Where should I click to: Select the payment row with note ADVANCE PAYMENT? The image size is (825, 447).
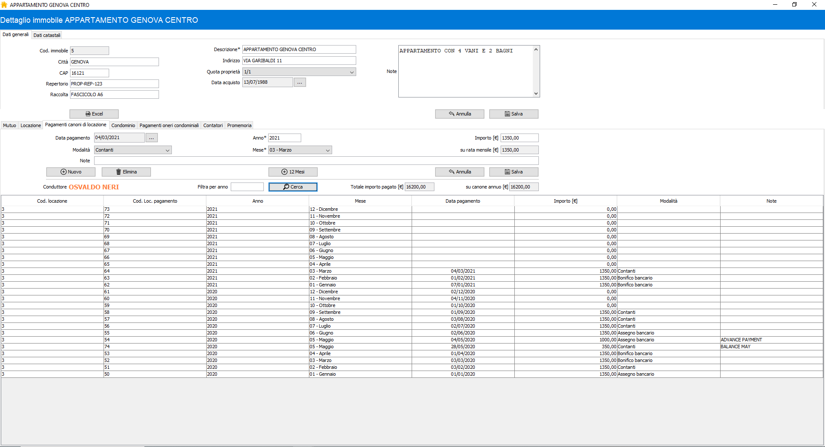tap(463, 340)
